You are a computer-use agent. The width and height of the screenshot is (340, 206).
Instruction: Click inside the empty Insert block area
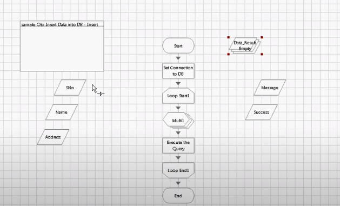click(x=62, y=49)
